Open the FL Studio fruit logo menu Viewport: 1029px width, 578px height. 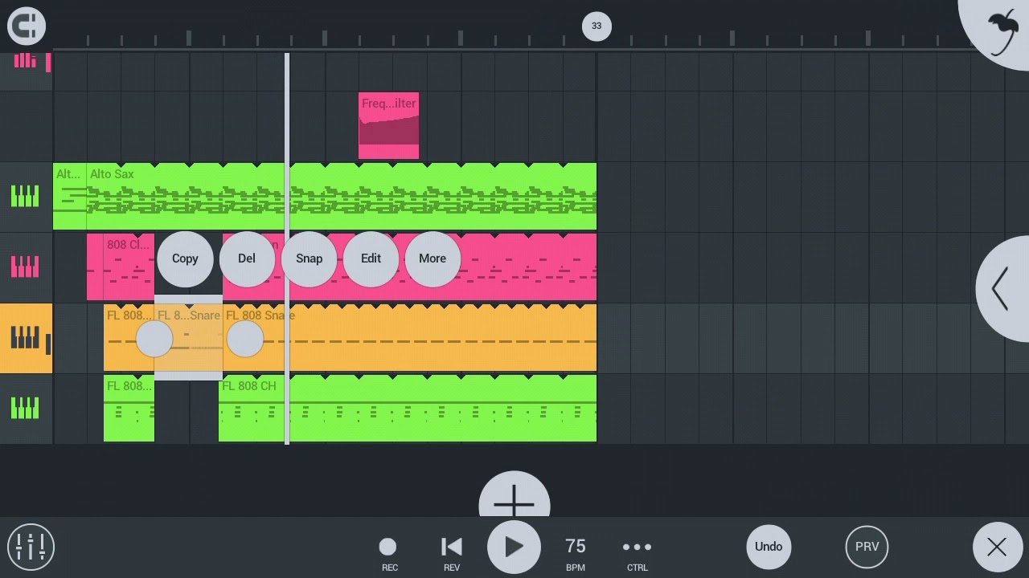click(x=1001, y=31)
